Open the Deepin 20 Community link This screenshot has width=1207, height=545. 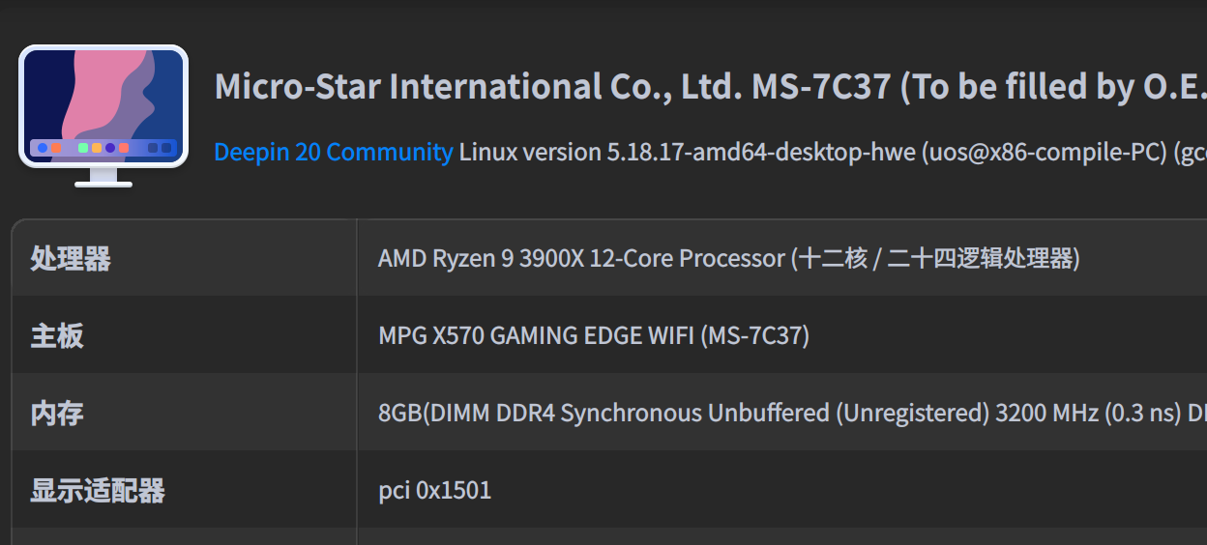tap(333, 153)
